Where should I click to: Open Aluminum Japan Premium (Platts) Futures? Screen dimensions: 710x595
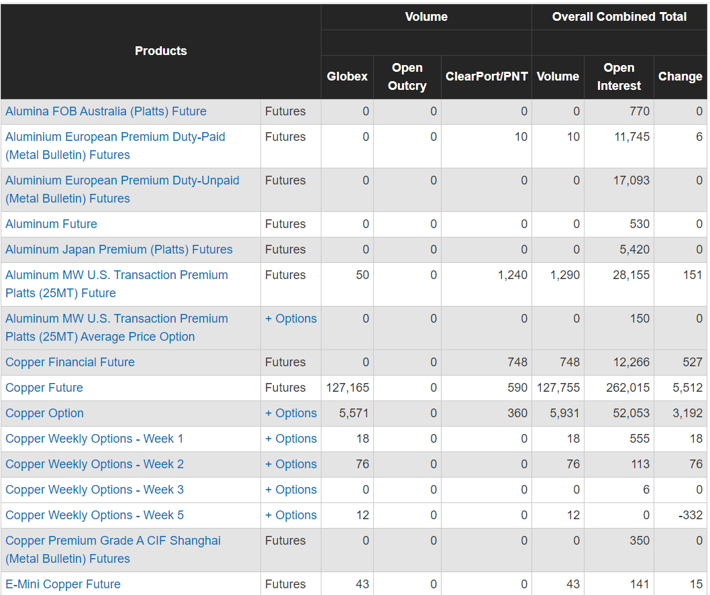coord(119,250)
